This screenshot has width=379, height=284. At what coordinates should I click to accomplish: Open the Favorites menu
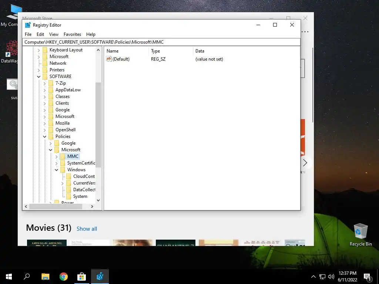[72, 34]
